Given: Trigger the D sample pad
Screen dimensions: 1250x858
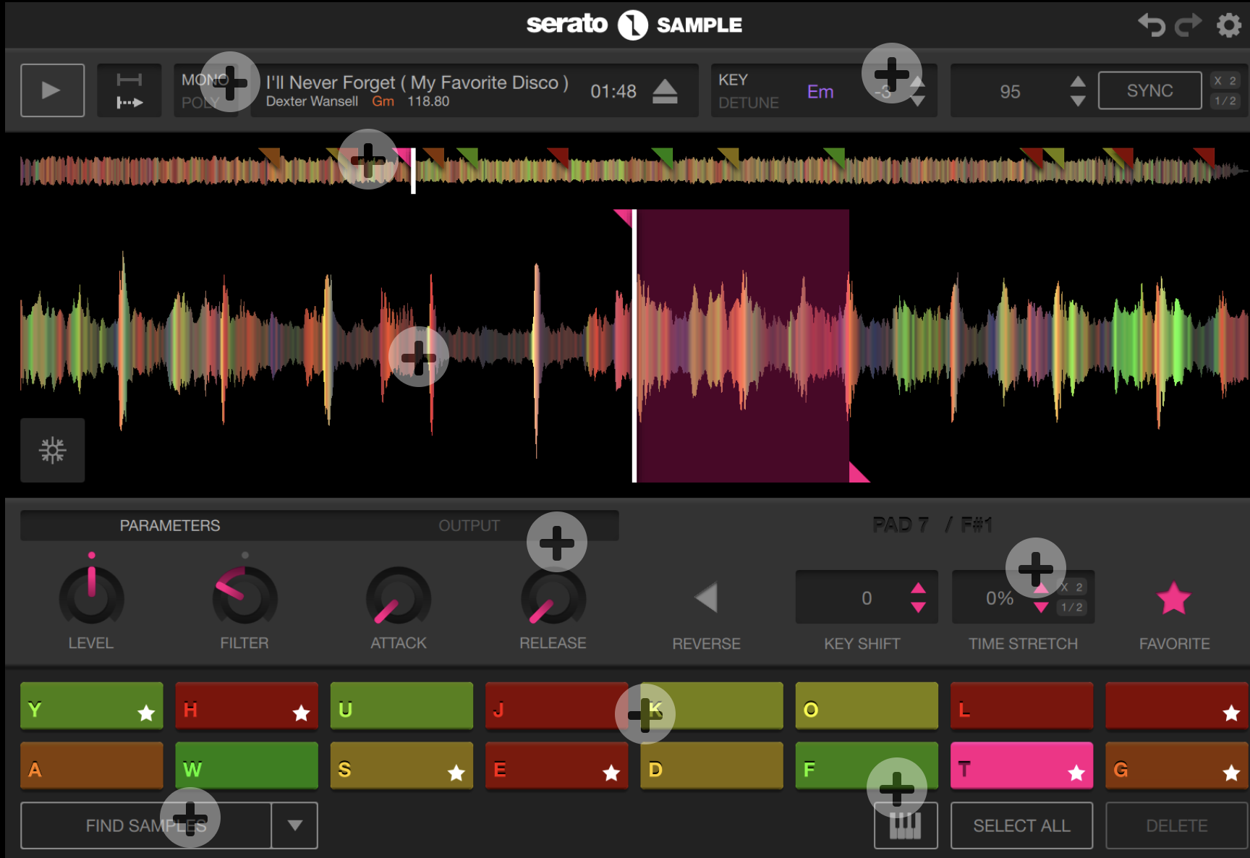Looking at the screenshot, I should point(711,765).
